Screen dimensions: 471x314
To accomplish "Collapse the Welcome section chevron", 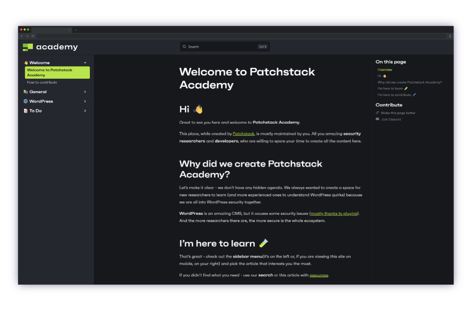I will click(x=85, y=63).
